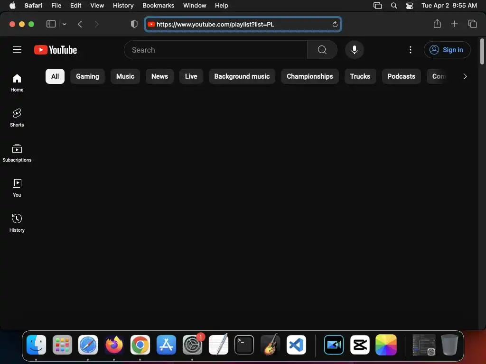Select the Podcasts filter chip

(x=401, y=76)
